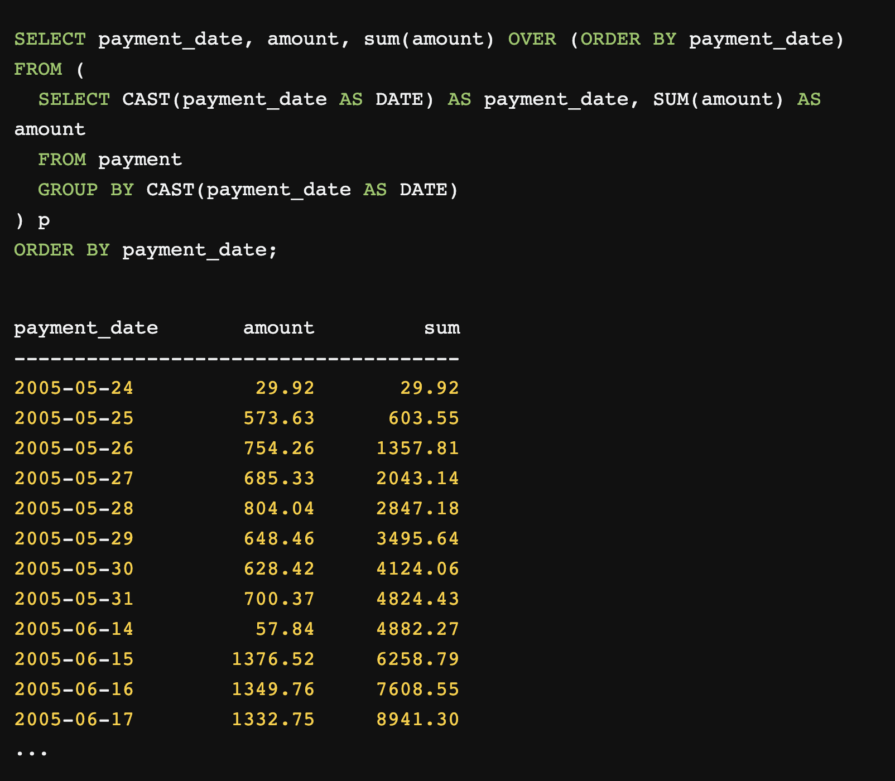Screen dimensions: 895x781
Task: Click 'FROM payment' table name line
Action: pos(110,160)
